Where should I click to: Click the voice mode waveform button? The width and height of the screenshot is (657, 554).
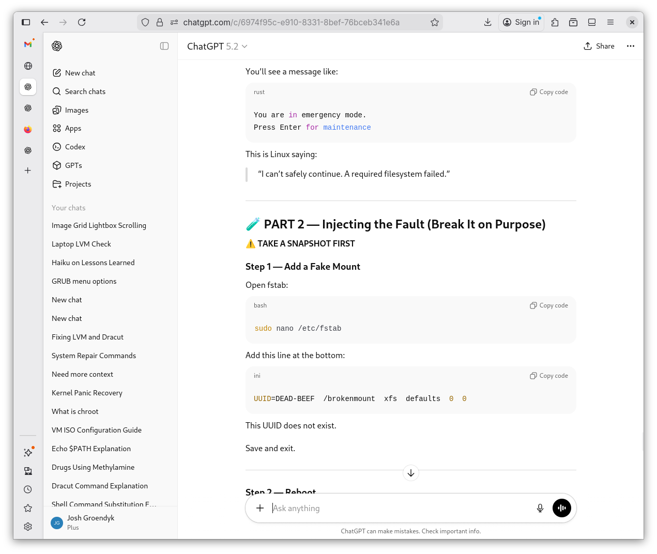(561, 508)
